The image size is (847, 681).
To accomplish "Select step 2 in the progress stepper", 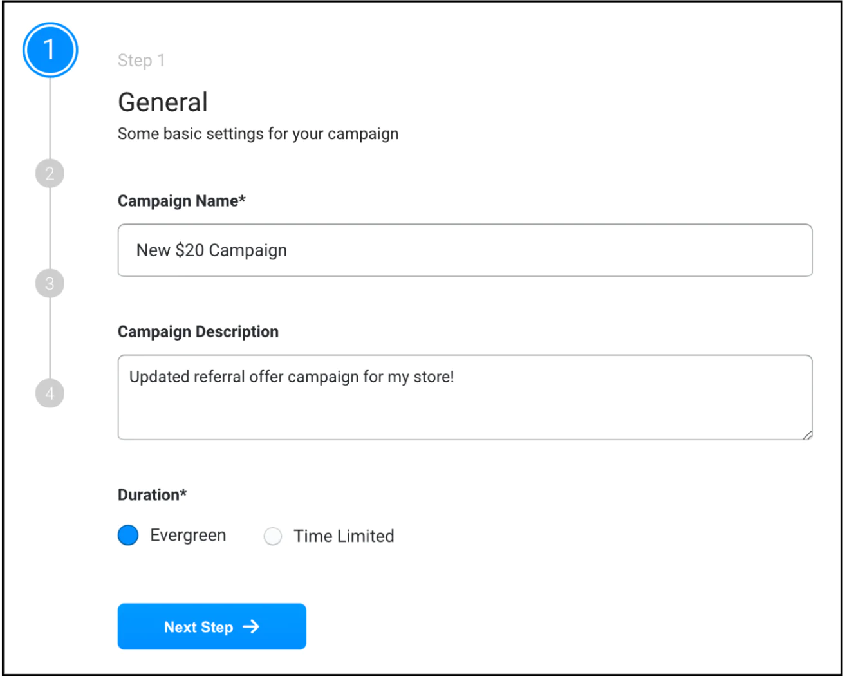I will [x=50, y=173].
